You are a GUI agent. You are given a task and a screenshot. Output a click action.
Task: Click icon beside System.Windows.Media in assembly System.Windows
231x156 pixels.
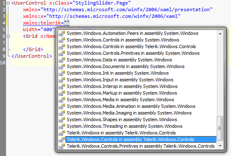click(62, 100)
